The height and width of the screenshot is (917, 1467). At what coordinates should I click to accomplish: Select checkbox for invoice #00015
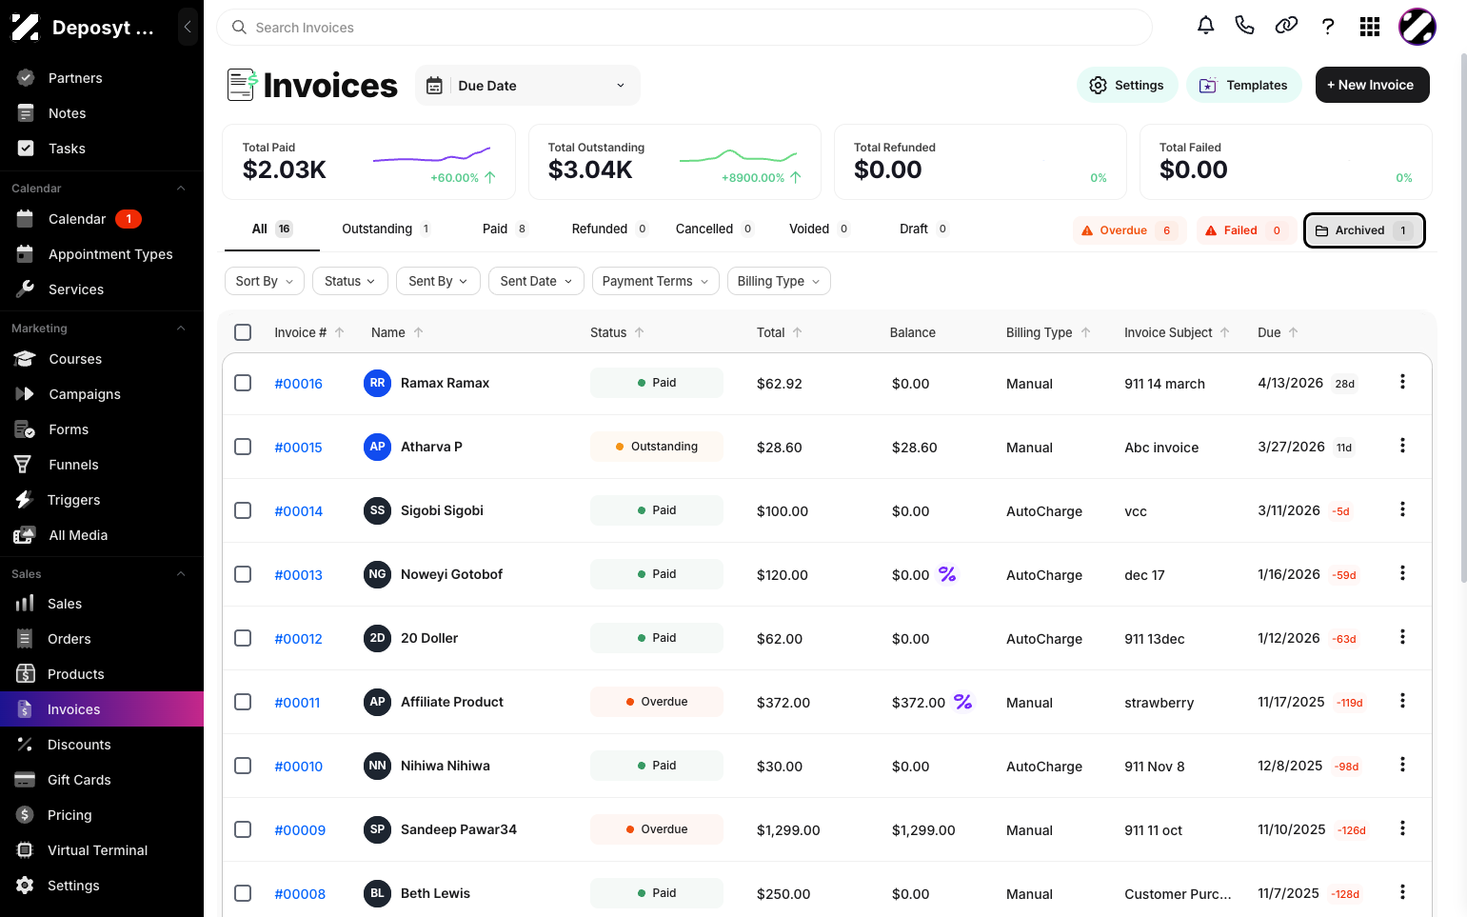[243, 447]
